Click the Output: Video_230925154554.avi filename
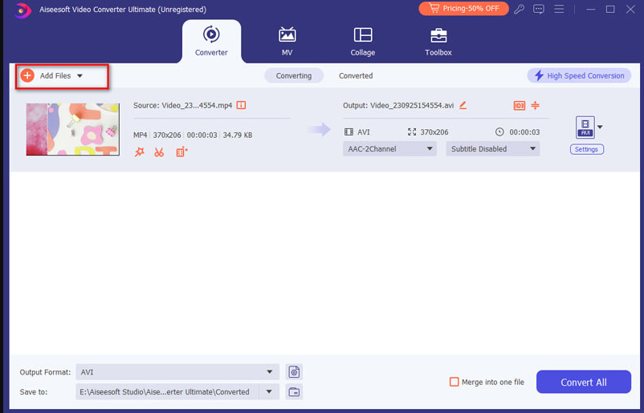This screenshot has height=413, width=644. [398, 105]
